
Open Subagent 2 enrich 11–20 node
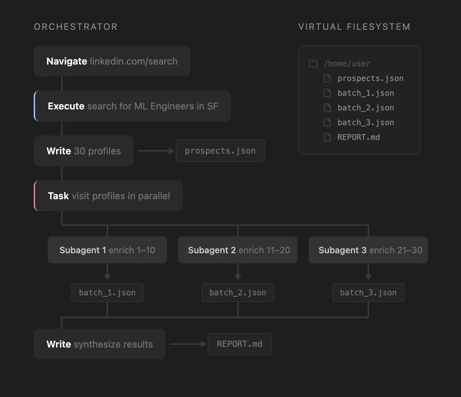click(x=238, y=250)
